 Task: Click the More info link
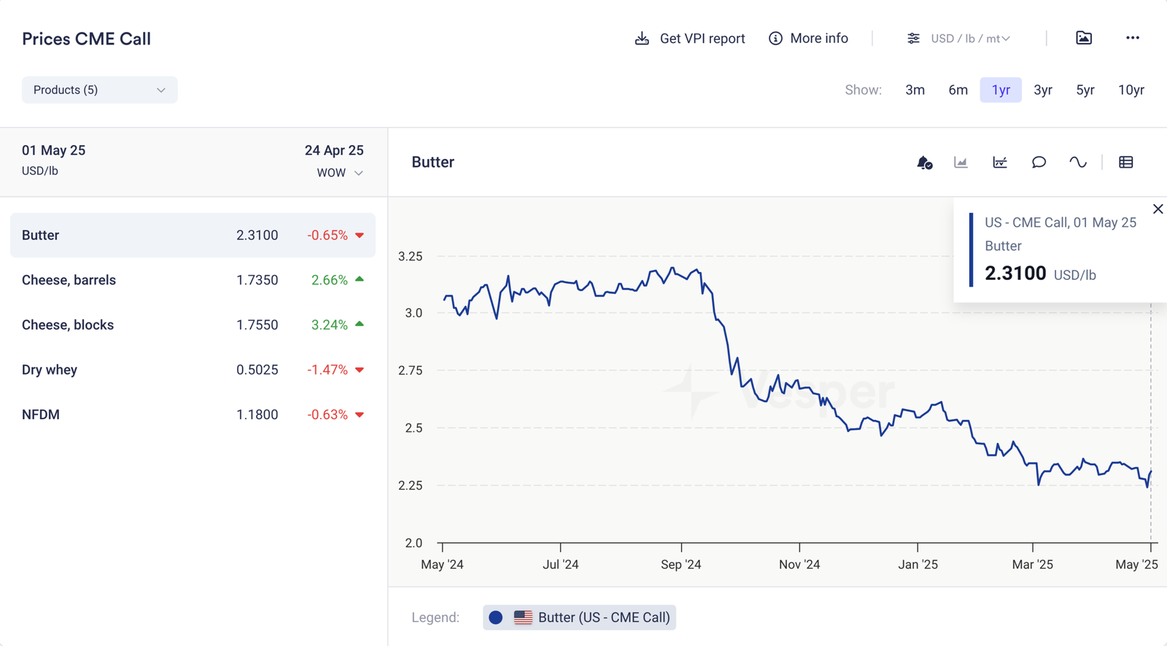pyautogui.click(x=809, y=39)
